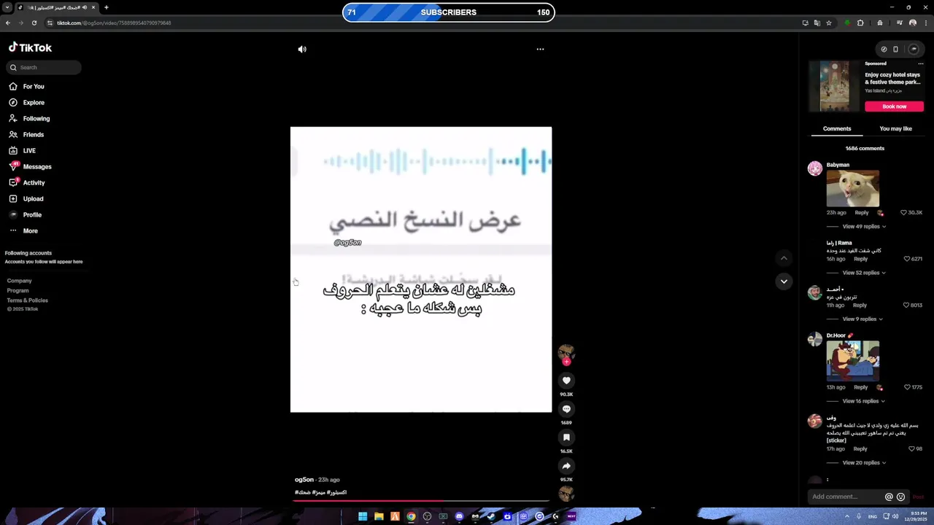Open Steam from the taskbar
The height and width of the screenshot is (525, 934).
tap(491, 516)
